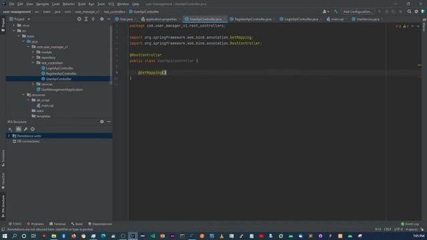Open Windows Start menu
The height and width of the screenshot is (240, 427).
pyautogui.click(x=5, y=236)
